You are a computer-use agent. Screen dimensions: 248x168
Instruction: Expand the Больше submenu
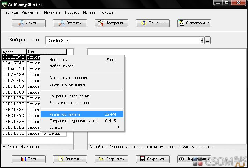point(82,127)
